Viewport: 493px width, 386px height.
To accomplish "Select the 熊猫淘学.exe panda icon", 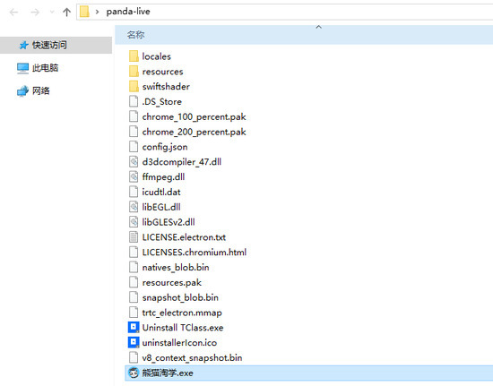I will 134,373.
